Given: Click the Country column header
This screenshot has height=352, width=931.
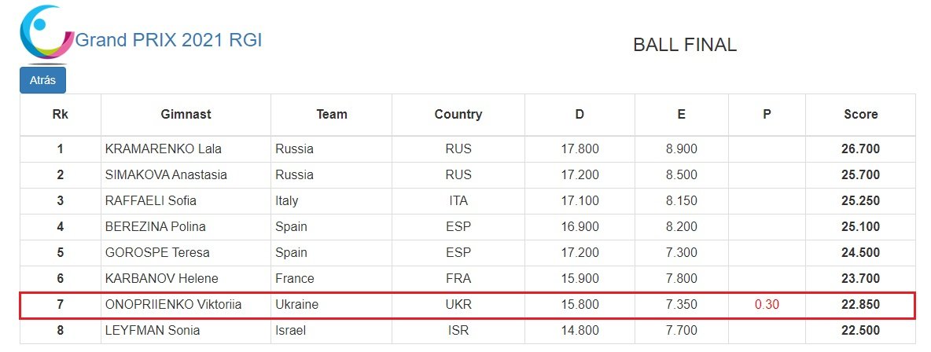Looking at the screenshot, I should coord(458,114).
